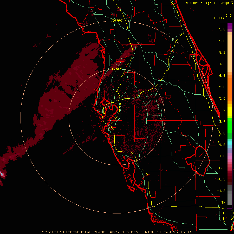Click the 50 NMI range ring label
Viewport: 234px width, 234px height.
pyautogui.click(x=117, y=69)
